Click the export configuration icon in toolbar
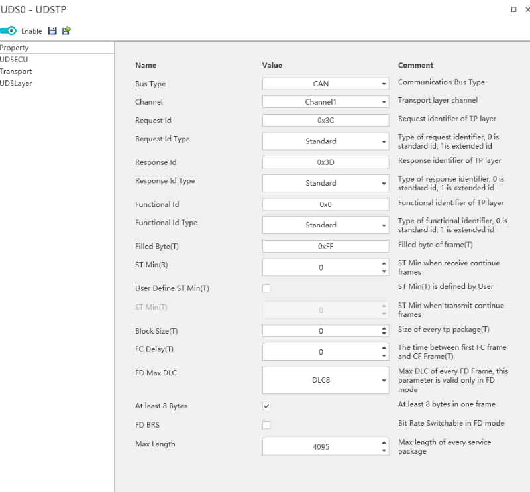Viewport: 530px width, 492px height. [66, 31]
